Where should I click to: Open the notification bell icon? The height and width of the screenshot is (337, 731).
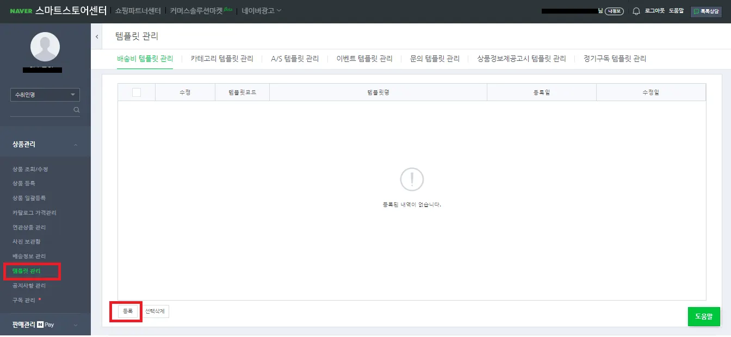coord(636,11)
